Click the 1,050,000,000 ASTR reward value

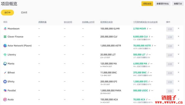111,46
